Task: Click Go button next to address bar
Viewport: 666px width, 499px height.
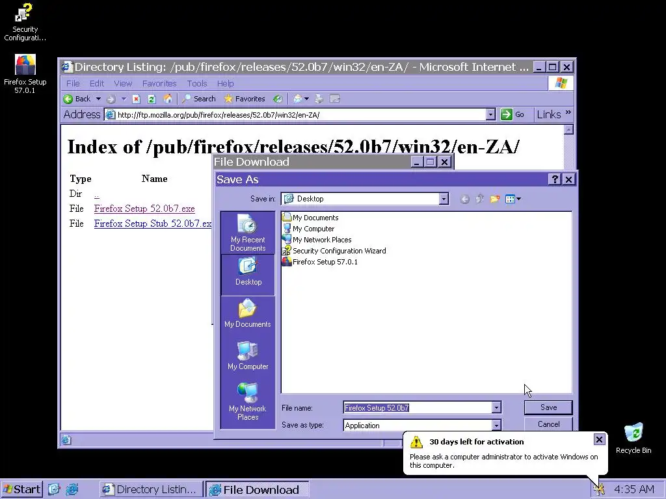Action: pyautogui.click(x=513, y=114)
